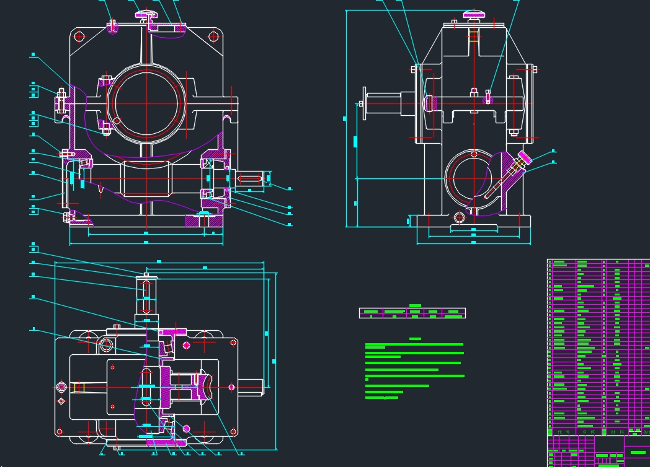Select the breather cap atop the side view
This screenshot has height=467, width=650.
coord(474,15)
